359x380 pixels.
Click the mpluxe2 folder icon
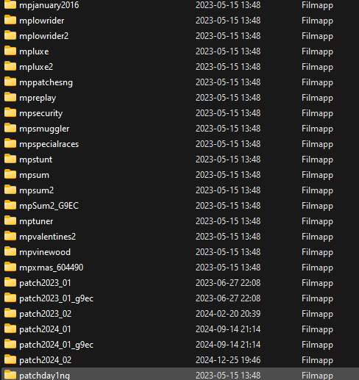click(10, 66)
